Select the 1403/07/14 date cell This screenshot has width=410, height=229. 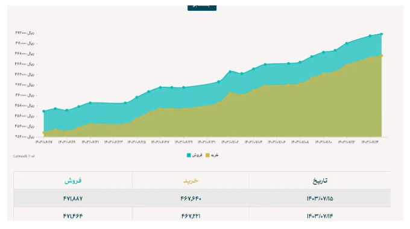coord(320,216)
